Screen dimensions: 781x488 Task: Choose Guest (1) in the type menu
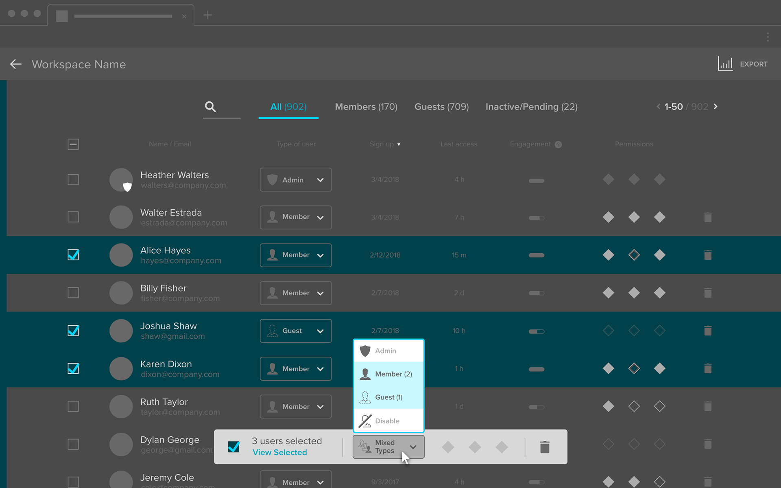pyautogui.click(x=388, y=397)
